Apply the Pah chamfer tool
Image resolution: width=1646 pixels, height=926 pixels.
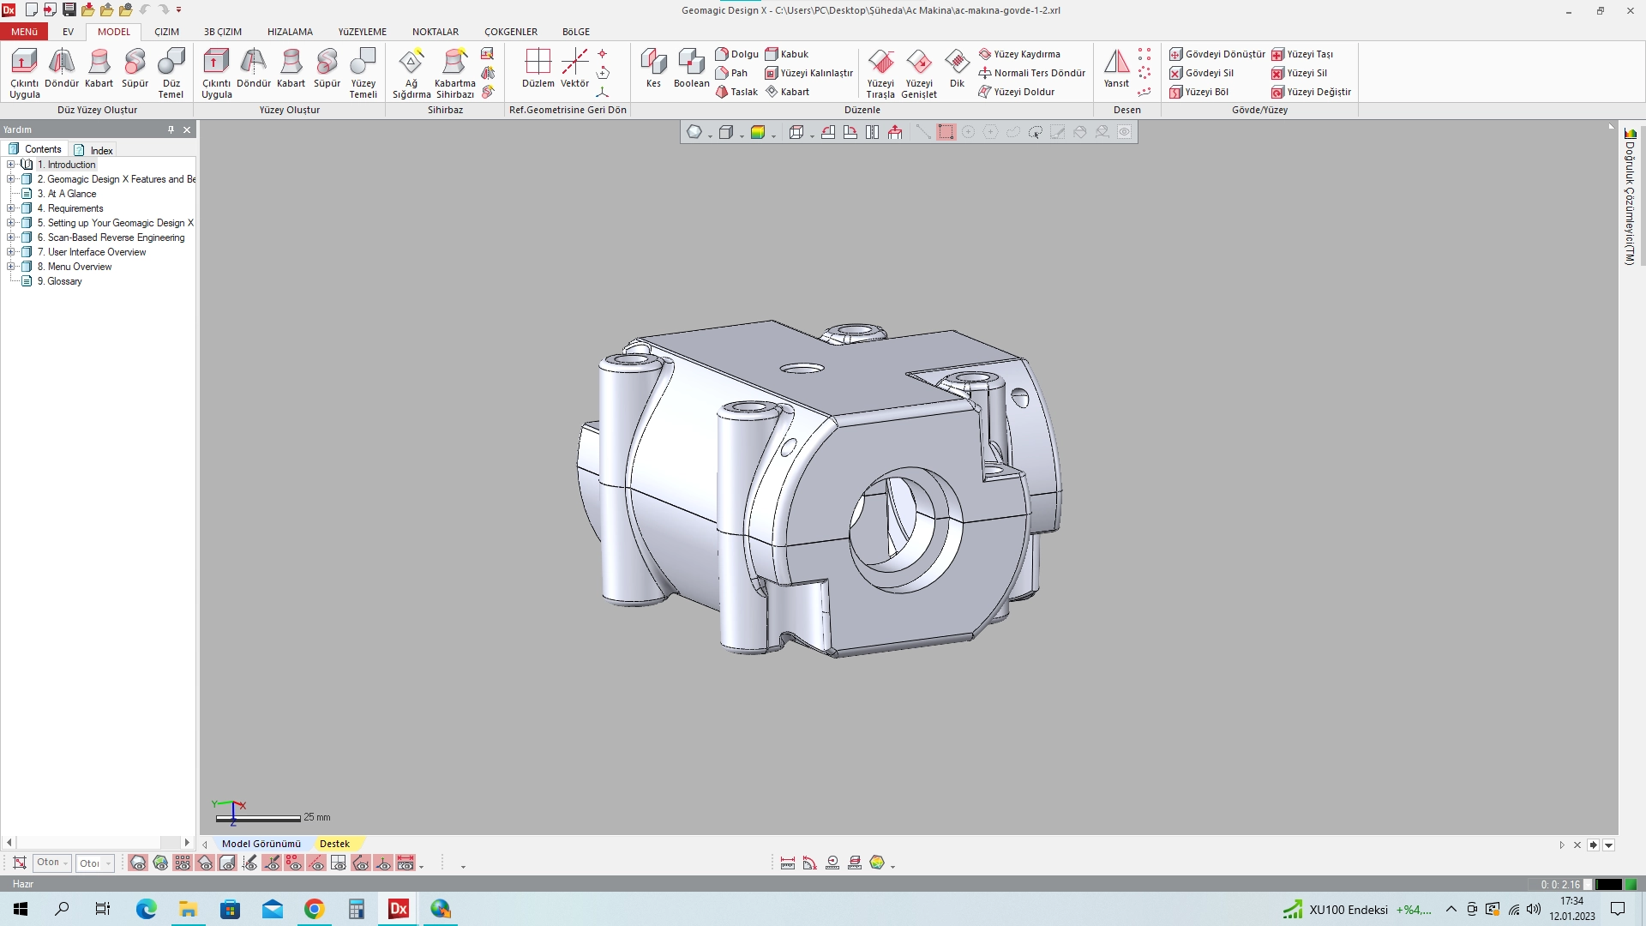(x=732, y=73)
